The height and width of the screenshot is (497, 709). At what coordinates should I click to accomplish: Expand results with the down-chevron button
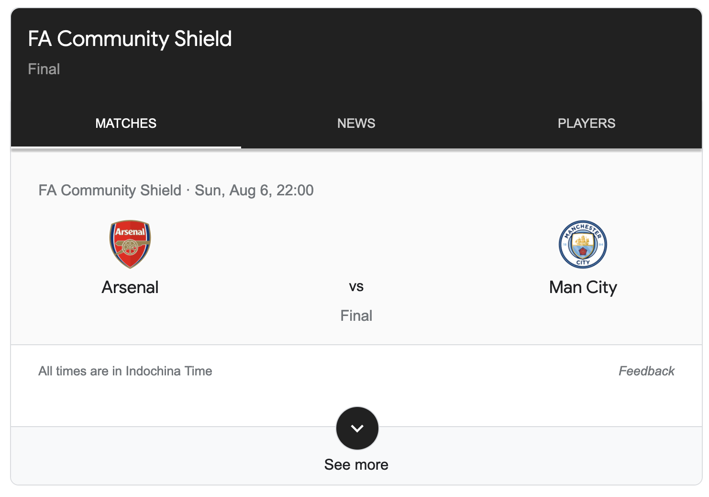tap(357, 428)
